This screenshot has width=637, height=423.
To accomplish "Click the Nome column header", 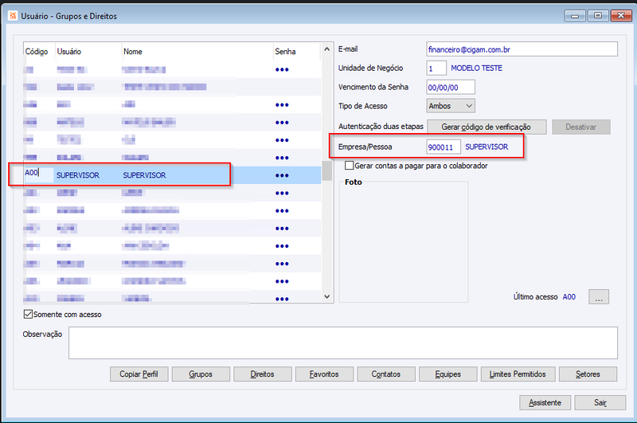I will pos(133,52).
